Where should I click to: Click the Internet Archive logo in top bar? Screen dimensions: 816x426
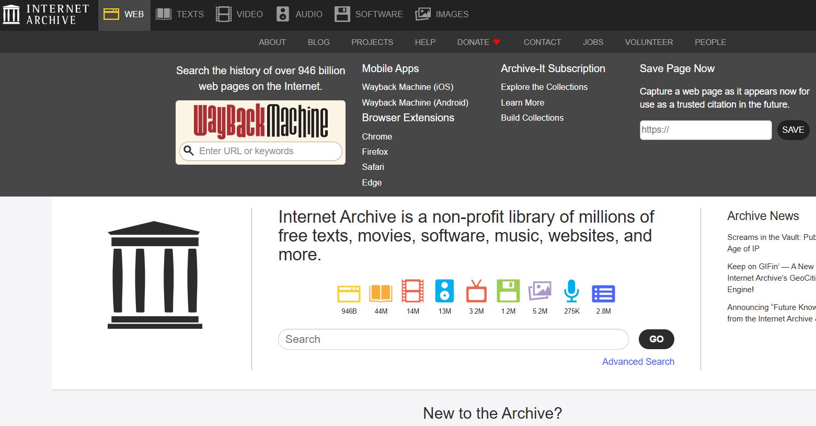(x=46, y=15)
